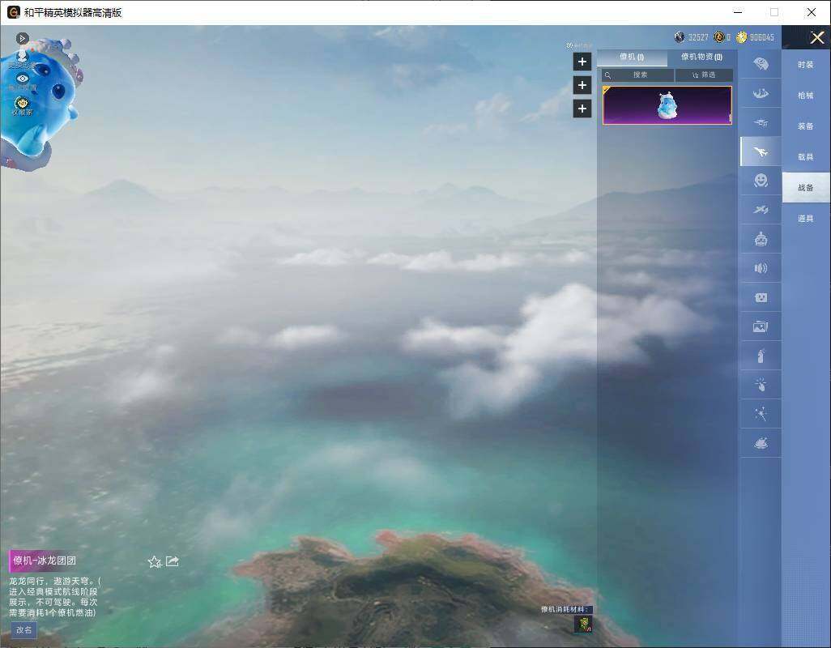Switch to the 僚机 (1) tab
This screenshot has width=831, height=648.
coord(632,57)
